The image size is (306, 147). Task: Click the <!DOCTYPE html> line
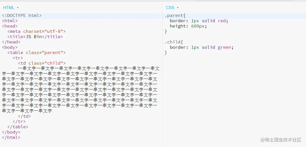22,15
